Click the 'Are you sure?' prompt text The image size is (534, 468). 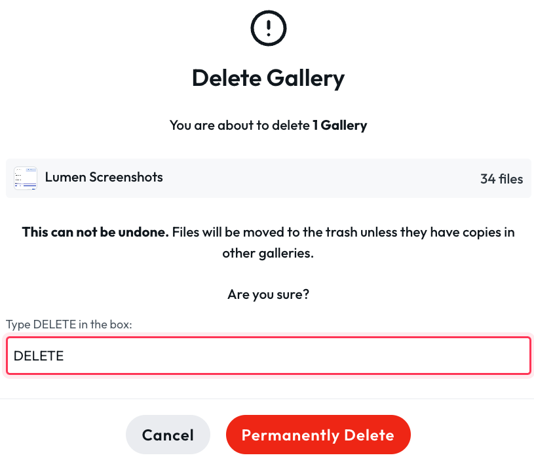pyautogui.click(x=269, y=294)
